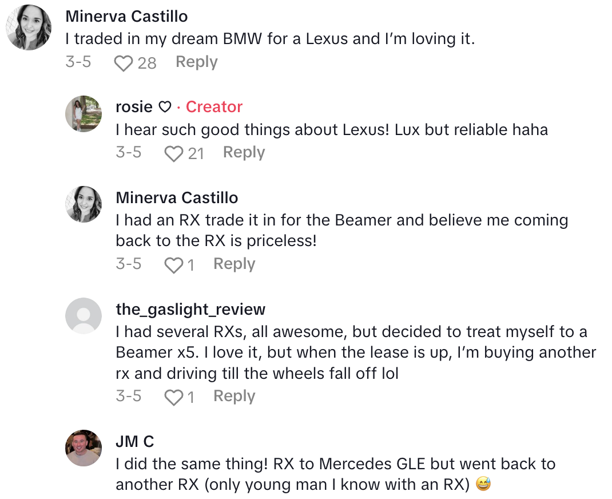Screen dimensions: 612x499
Task: Like rosie's reply about Lexus reliability
Action: click(x=173, y=153)
